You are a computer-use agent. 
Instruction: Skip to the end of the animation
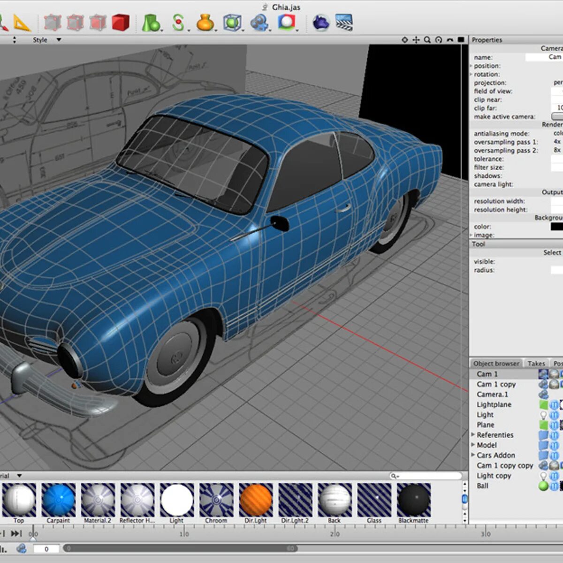tap(16, 533)
